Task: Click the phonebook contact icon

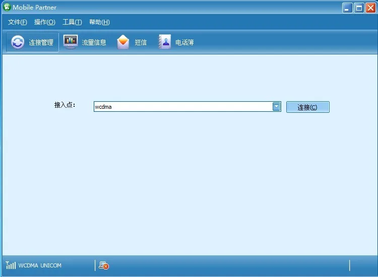Action: tap(165, 42)
